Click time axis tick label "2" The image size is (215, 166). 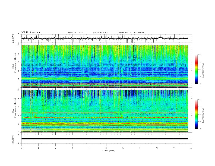tap(55, 148)
